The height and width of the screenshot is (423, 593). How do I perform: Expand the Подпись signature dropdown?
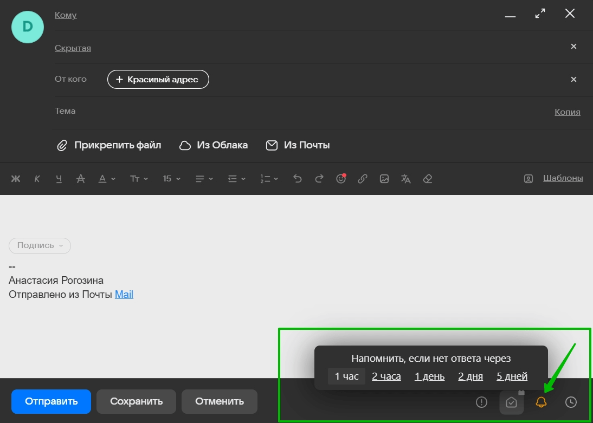pos(40,245)
